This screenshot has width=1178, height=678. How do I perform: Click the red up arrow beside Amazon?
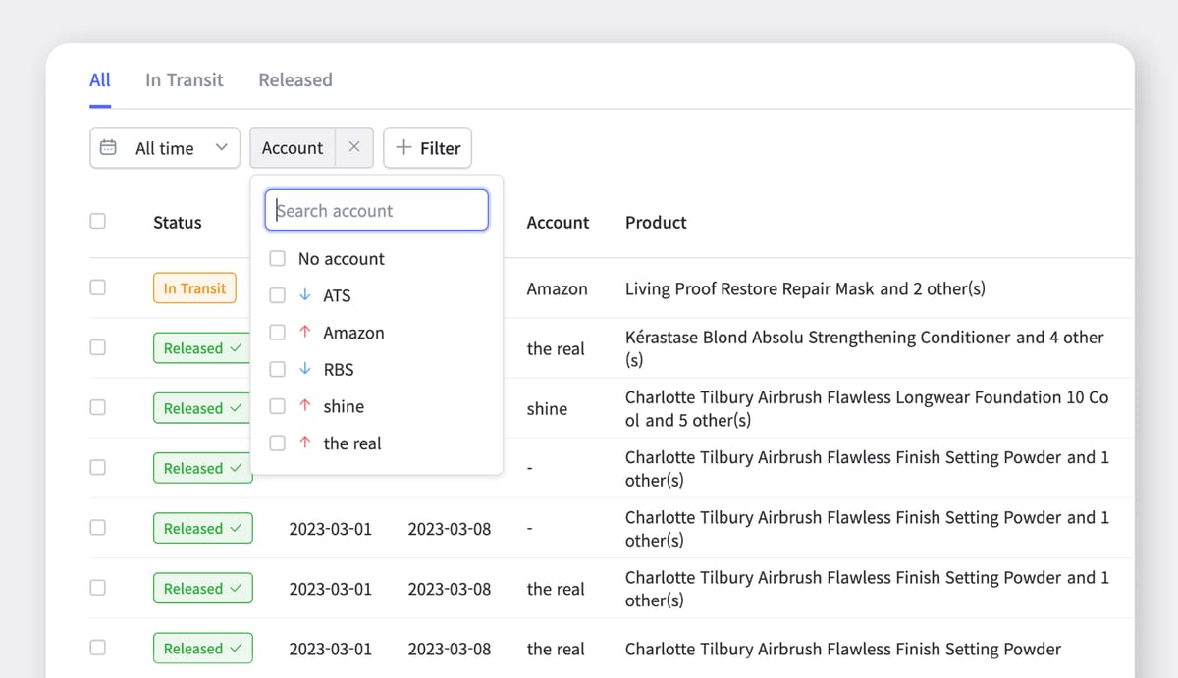pyautogui.click(x=305, y=333)
